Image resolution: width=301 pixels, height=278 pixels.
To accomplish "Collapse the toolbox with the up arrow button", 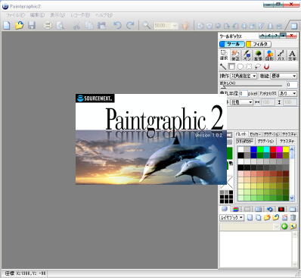I will (262, 36).
